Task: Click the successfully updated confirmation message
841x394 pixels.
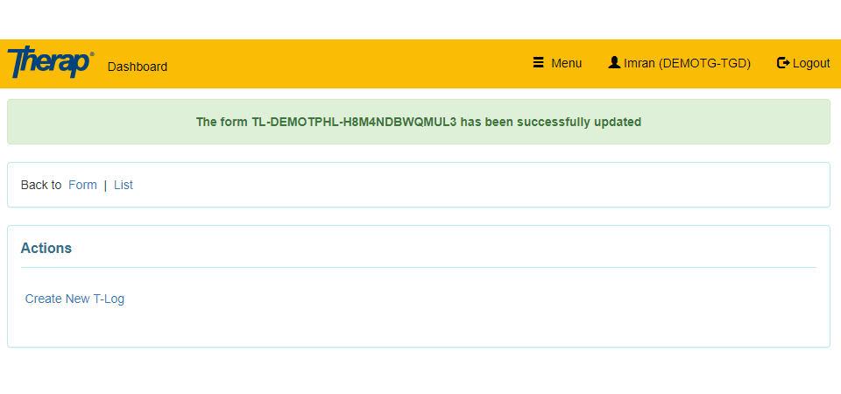Action: pos(419,122)
